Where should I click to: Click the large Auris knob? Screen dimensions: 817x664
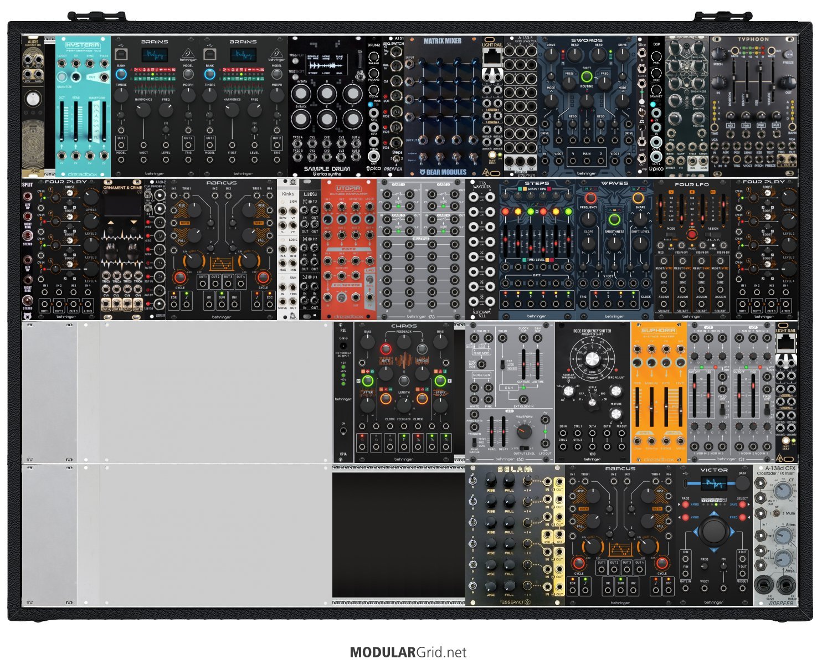[33, 100]
